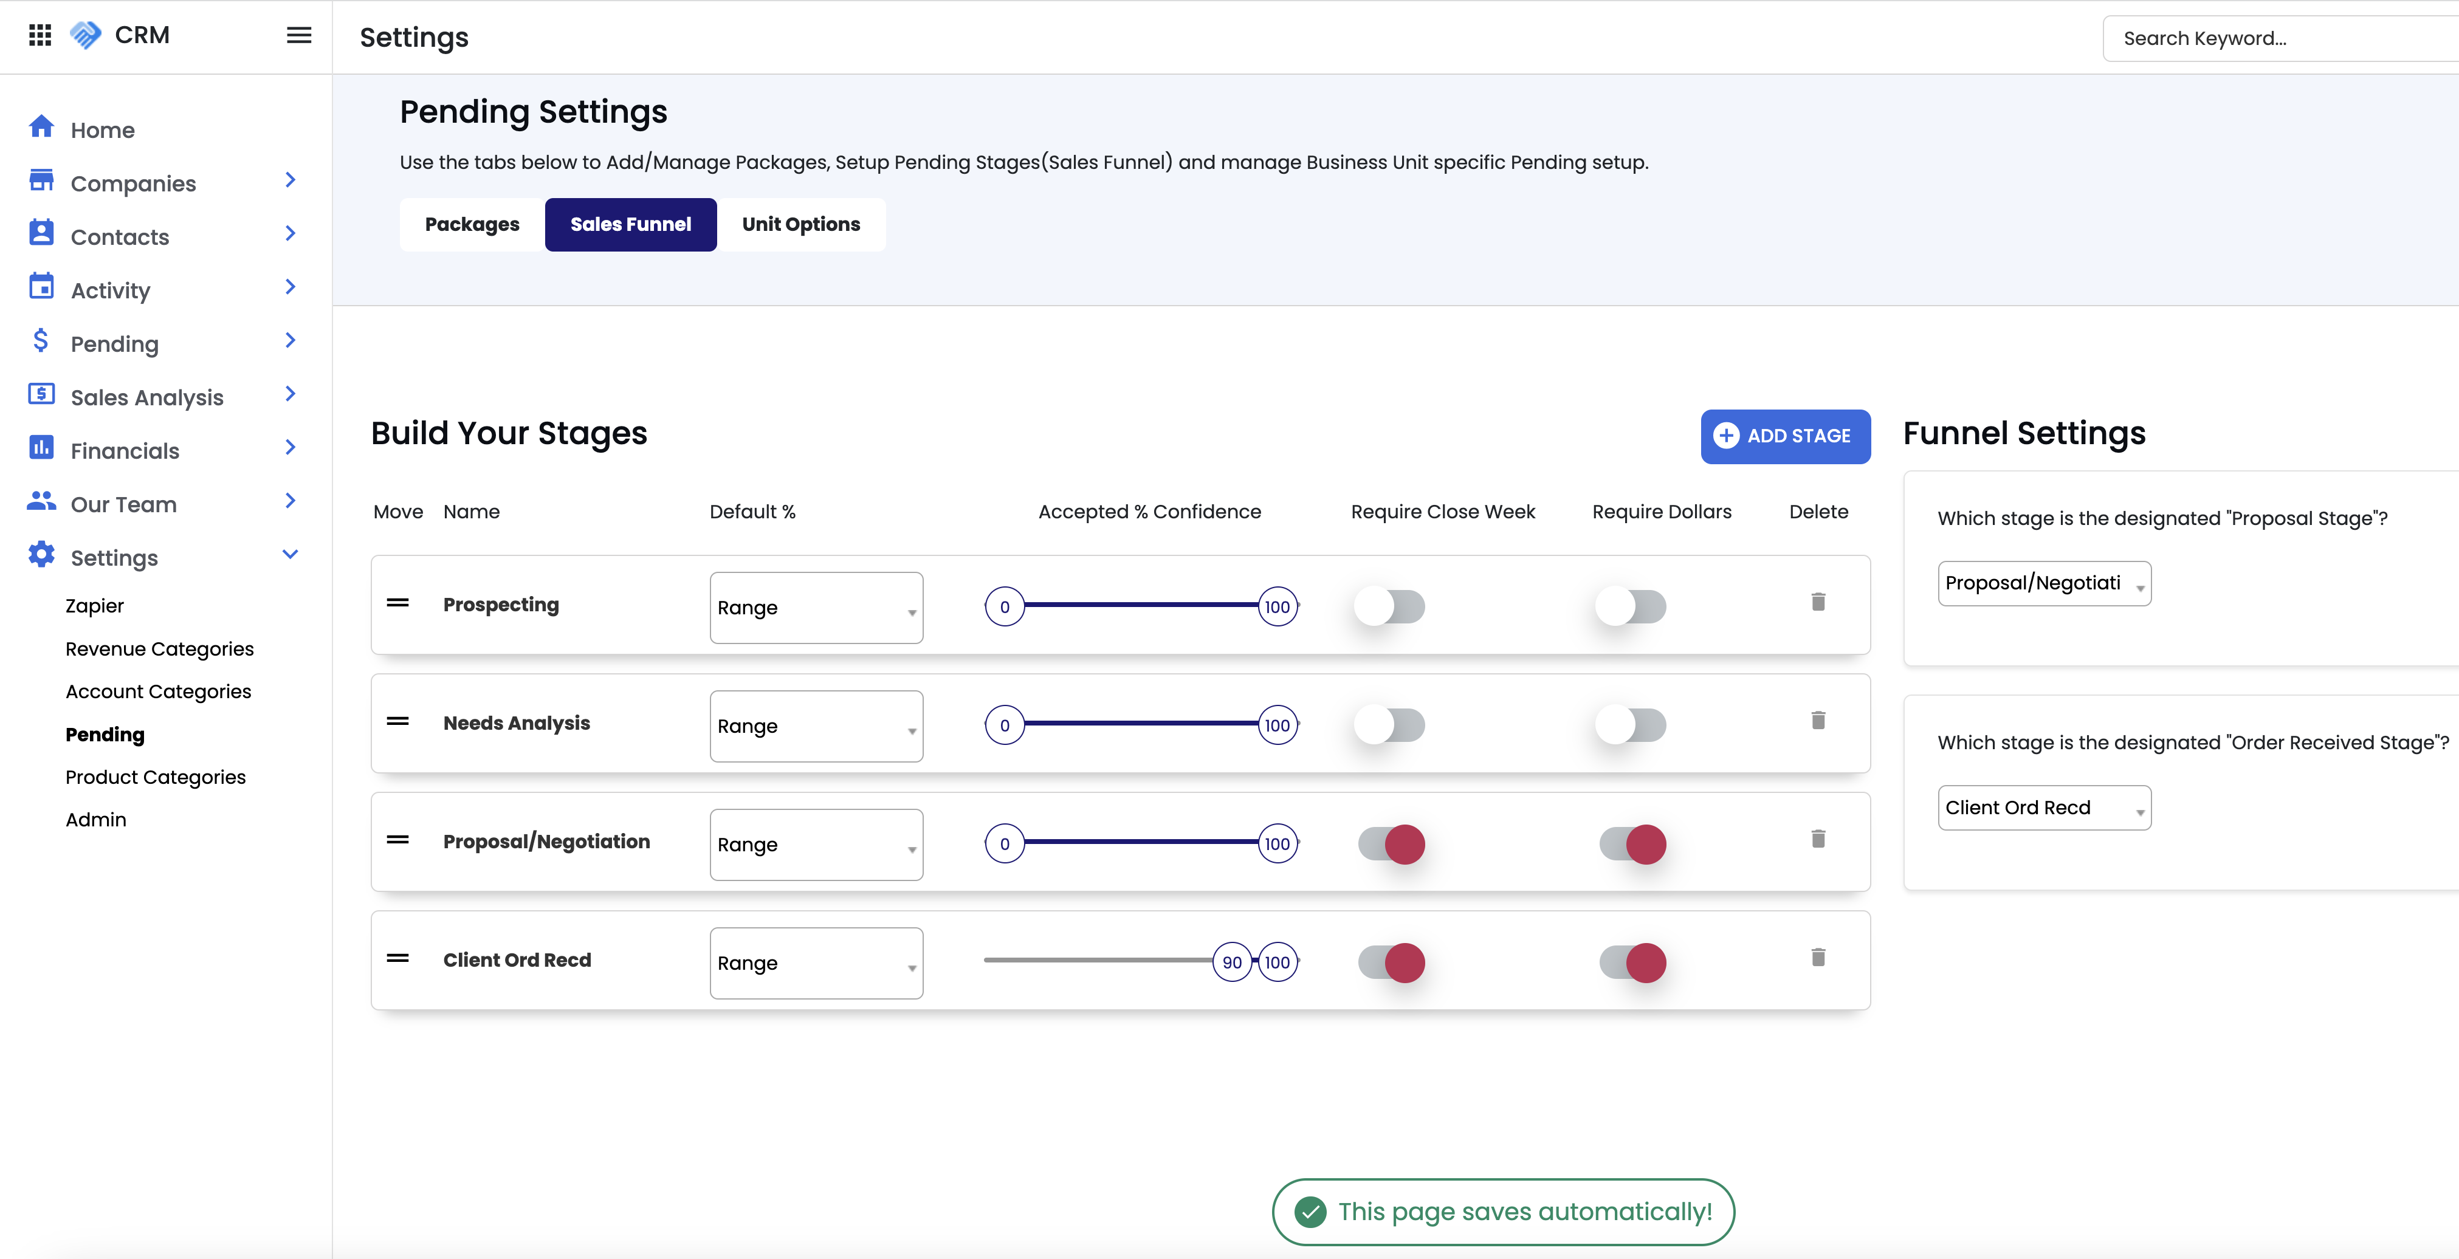Expand the Activity menu chevron
Viewport: 2459px width, 1259px height.
(290, 287)
